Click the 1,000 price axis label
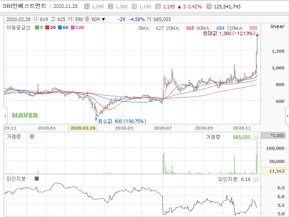 [278, 68]
